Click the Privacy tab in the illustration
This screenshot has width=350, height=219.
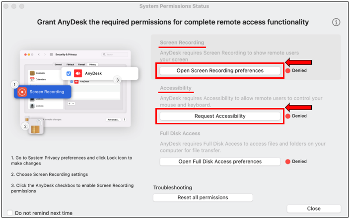(93, 64)
